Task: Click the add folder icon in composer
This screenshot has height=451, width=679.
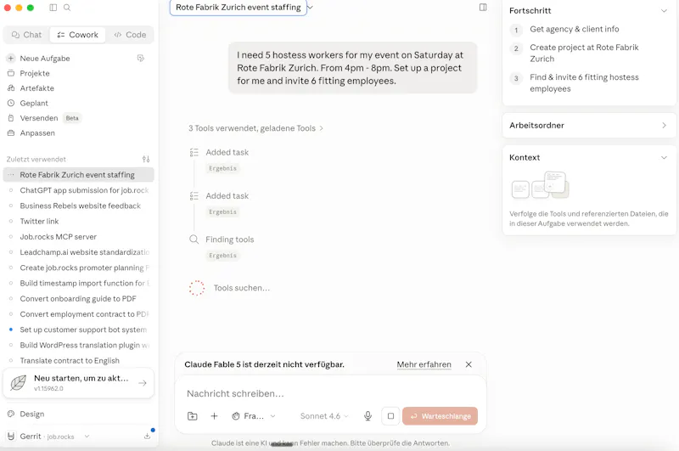Action: click(x=193, y=416)
